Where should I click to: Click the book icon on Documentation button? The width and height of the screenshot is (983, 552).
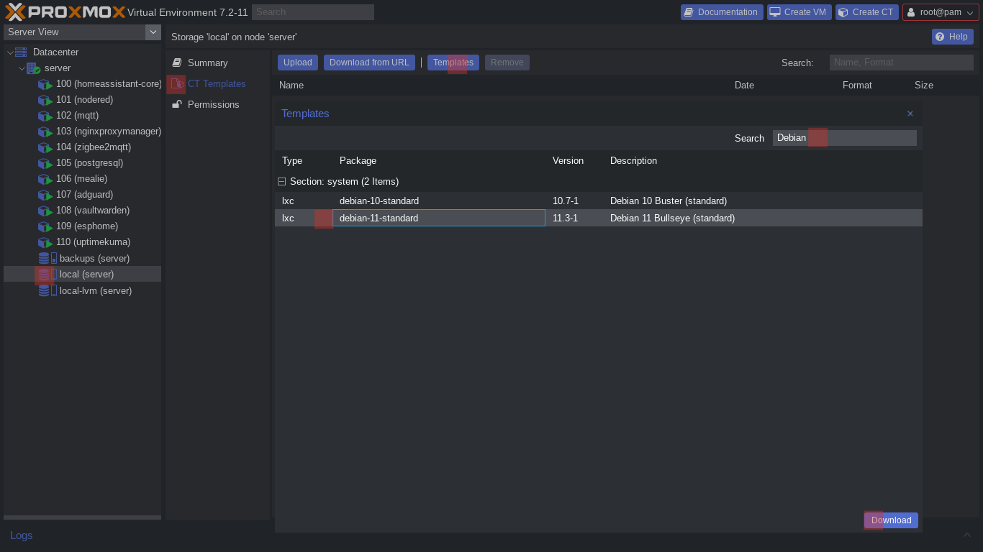pos(689,12)
